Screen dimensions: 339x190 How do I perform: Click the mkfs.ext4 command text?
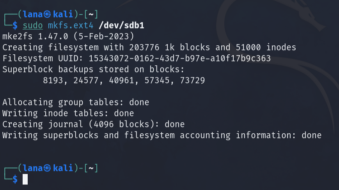(x=71, y=25)
